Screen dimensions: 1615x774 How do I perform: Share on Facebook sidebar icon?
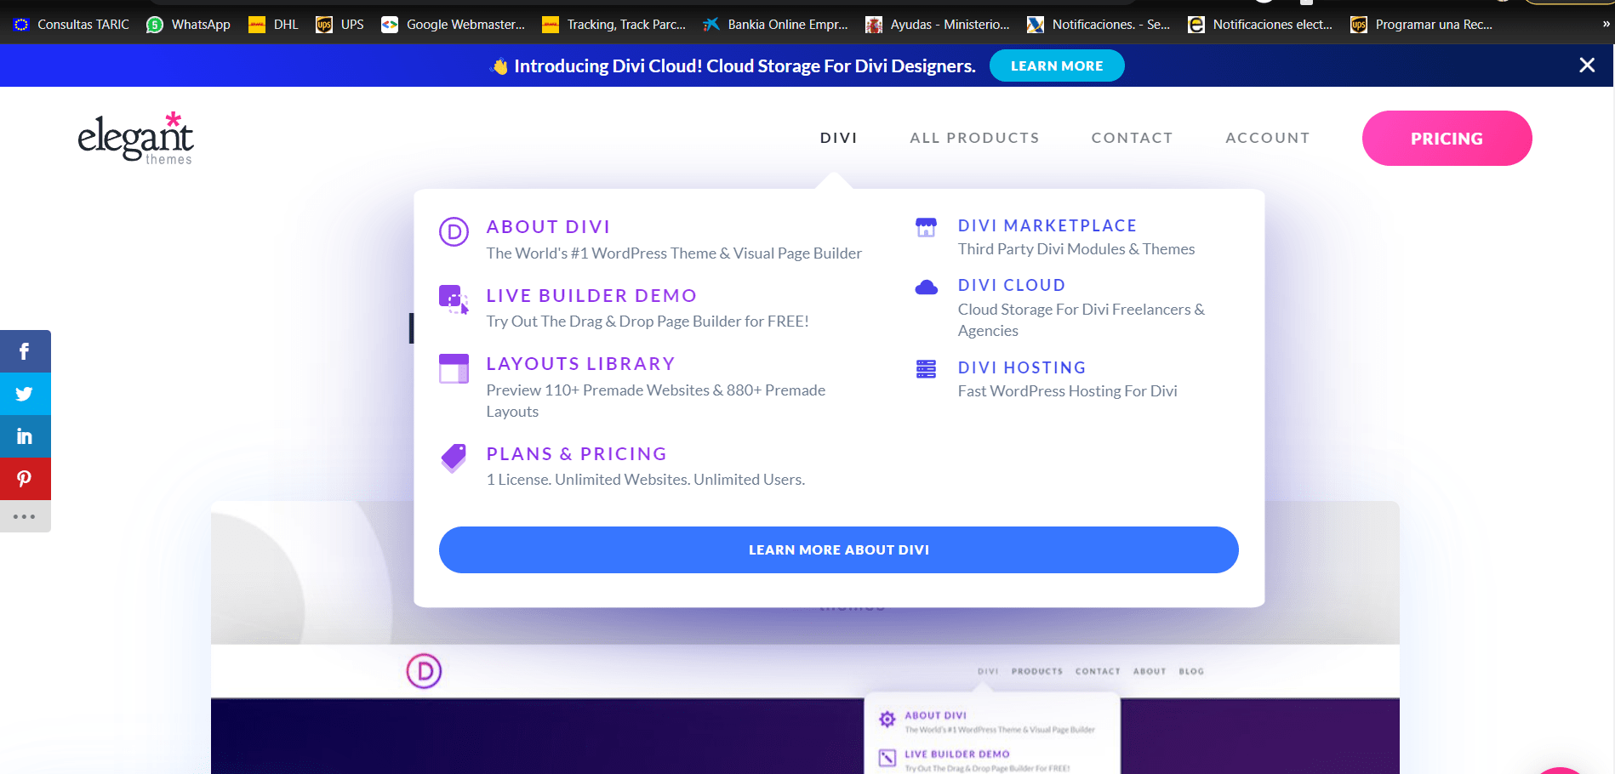(25, 351)
